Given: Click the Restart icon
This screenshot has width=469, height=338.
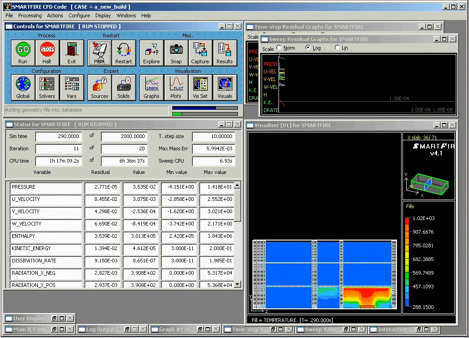Looking at the screenshot, I should (124, 52).
